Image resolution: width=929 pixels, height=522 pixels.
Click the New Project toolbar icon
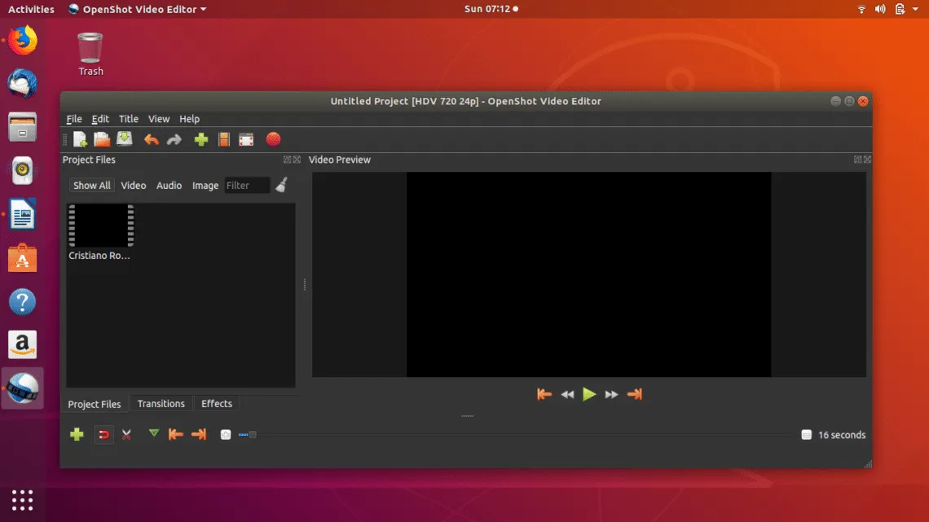pos(80,139)
